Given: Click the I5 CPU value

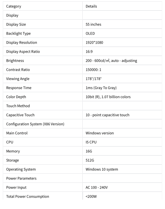Looking at the screenshot, I should coord(91,142).
